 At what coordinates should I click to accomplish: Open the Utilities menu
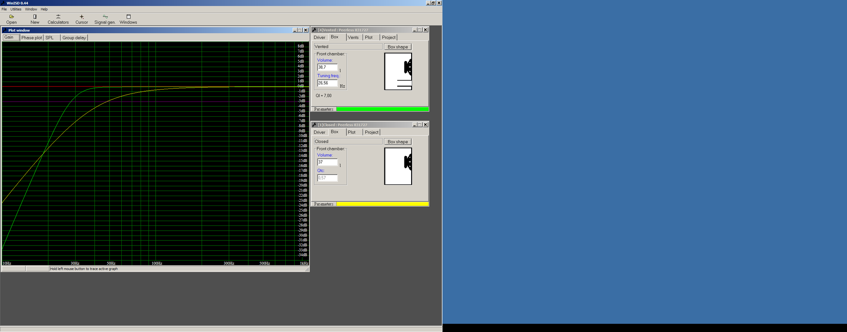[16, 9]
